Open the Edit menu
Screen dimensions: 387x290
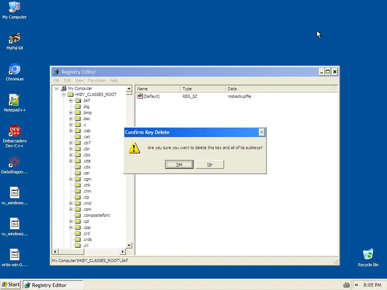(x=67, y=80)
